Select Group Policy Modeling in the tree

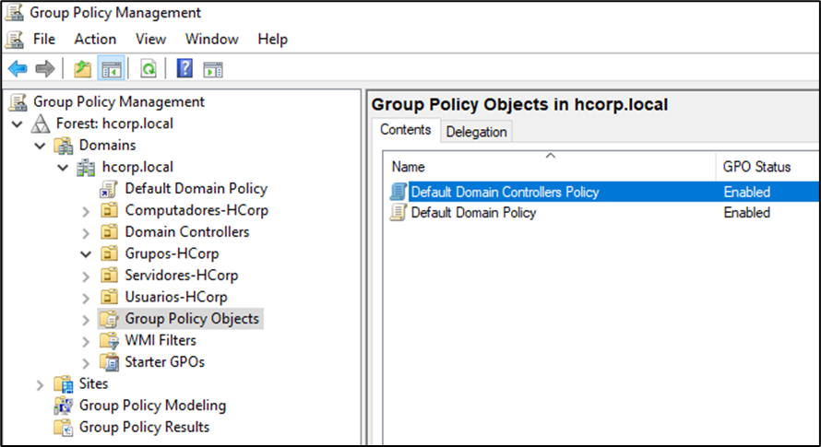152,406
